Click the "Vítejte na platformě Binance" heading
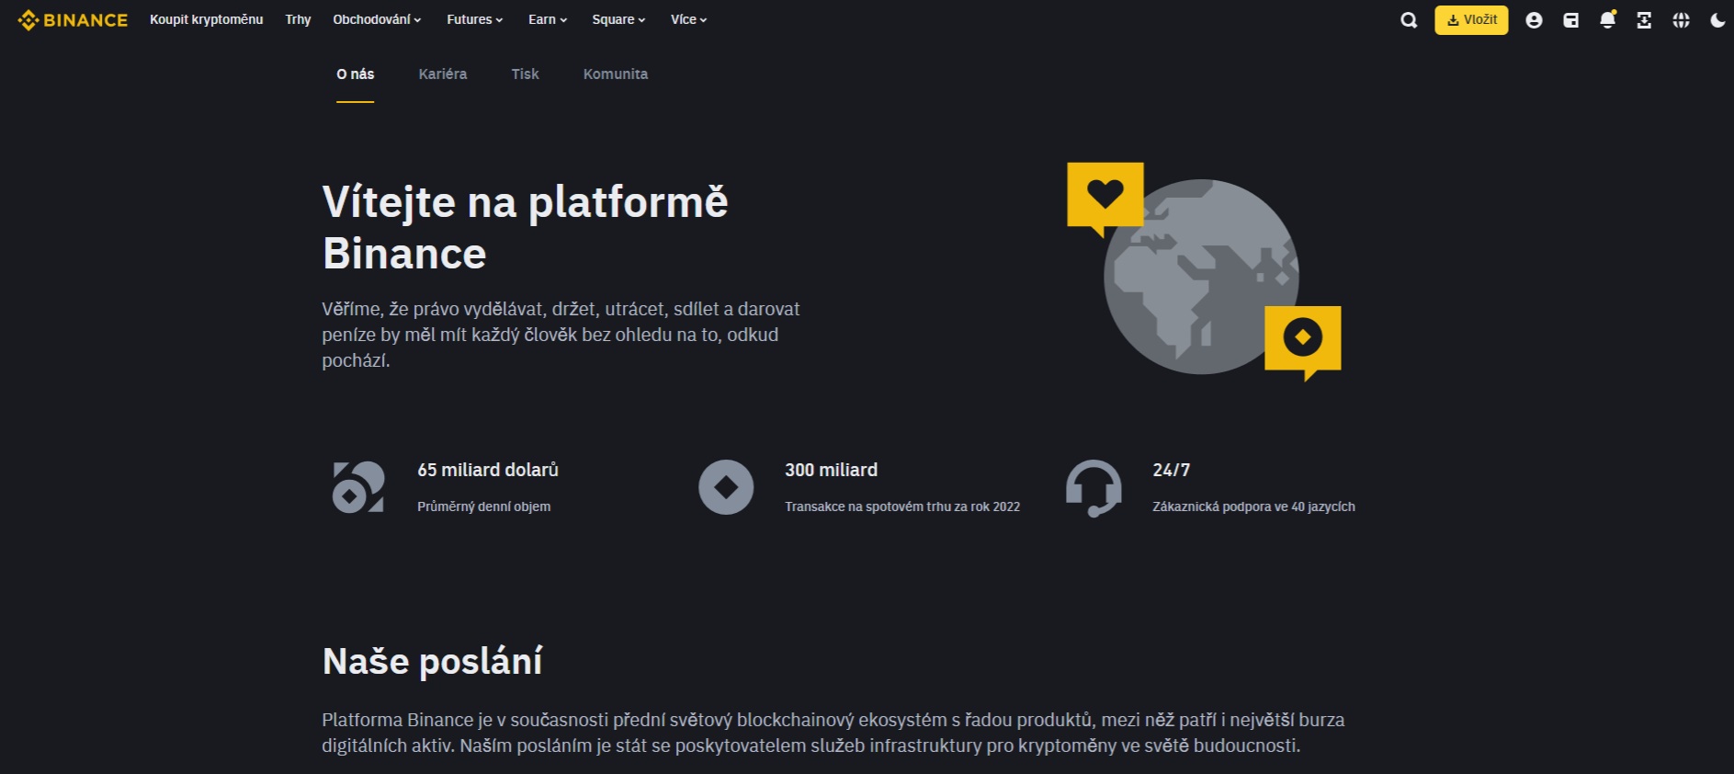 [525, 227]
